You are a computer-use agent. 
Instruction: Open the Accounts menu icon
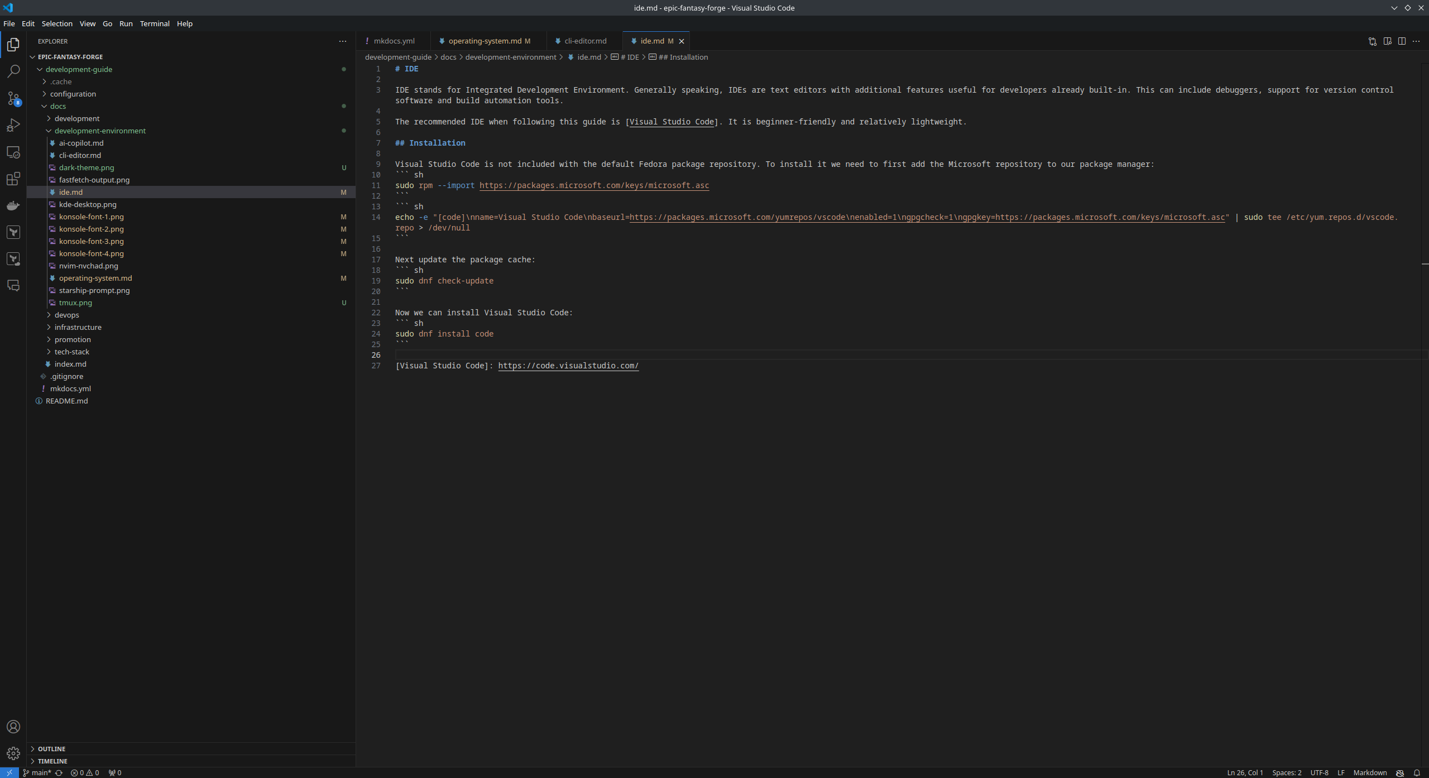(13, 727)
